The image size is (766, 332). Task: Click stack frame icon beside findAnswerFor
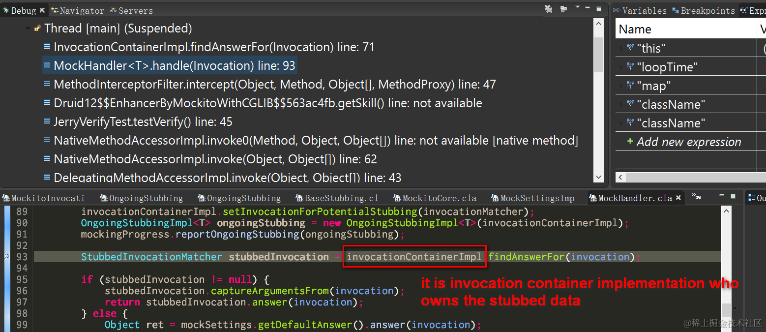47,47
